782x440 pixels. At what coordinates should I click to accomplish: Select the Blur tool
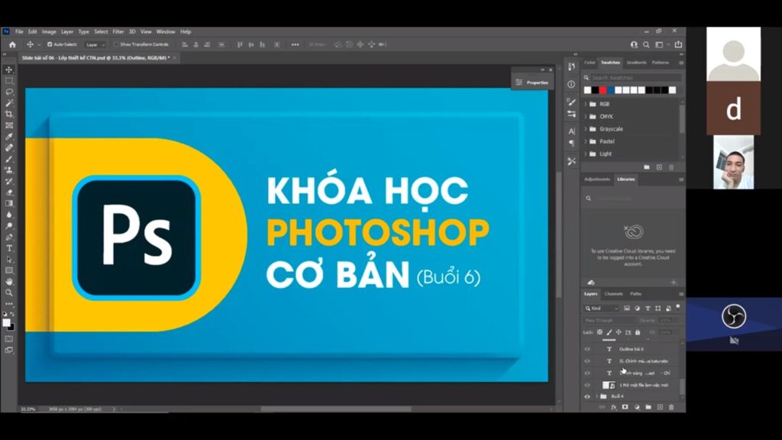click(x=9, y=215)
